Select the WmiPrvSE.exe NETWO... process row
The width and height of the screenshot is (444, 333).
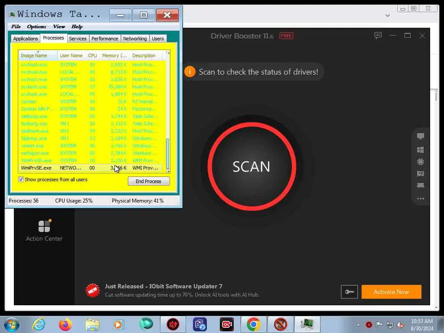click(90, 168)
